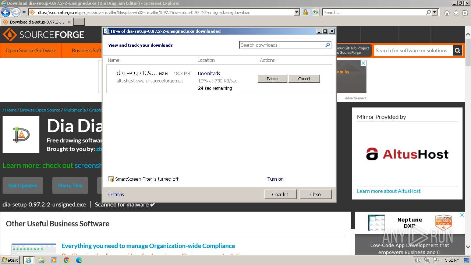Click the Share This button

click(70, 185)
